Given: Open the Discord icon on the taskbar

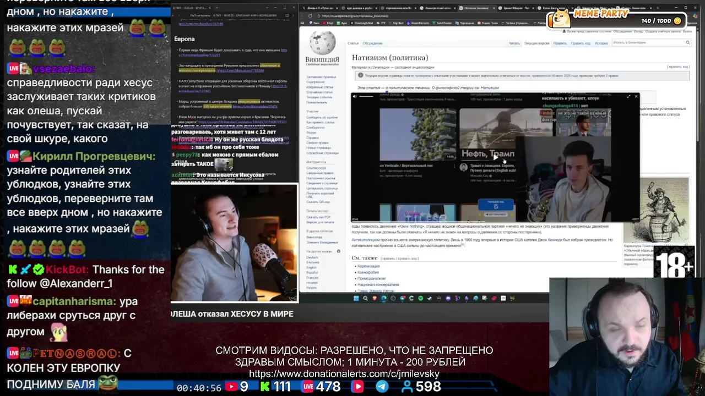Looking at the screenshot, I should (448, 298).
